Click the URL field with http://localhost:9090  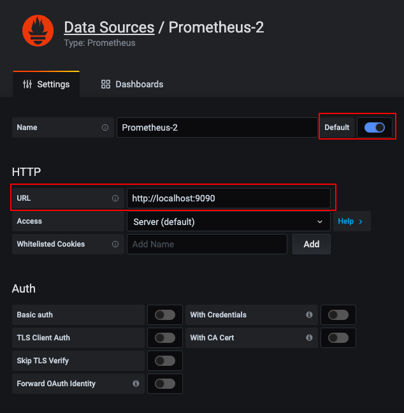point(229,198)
